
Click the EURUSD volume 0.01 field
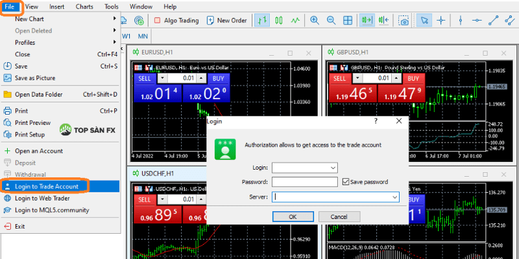point(182,78)
